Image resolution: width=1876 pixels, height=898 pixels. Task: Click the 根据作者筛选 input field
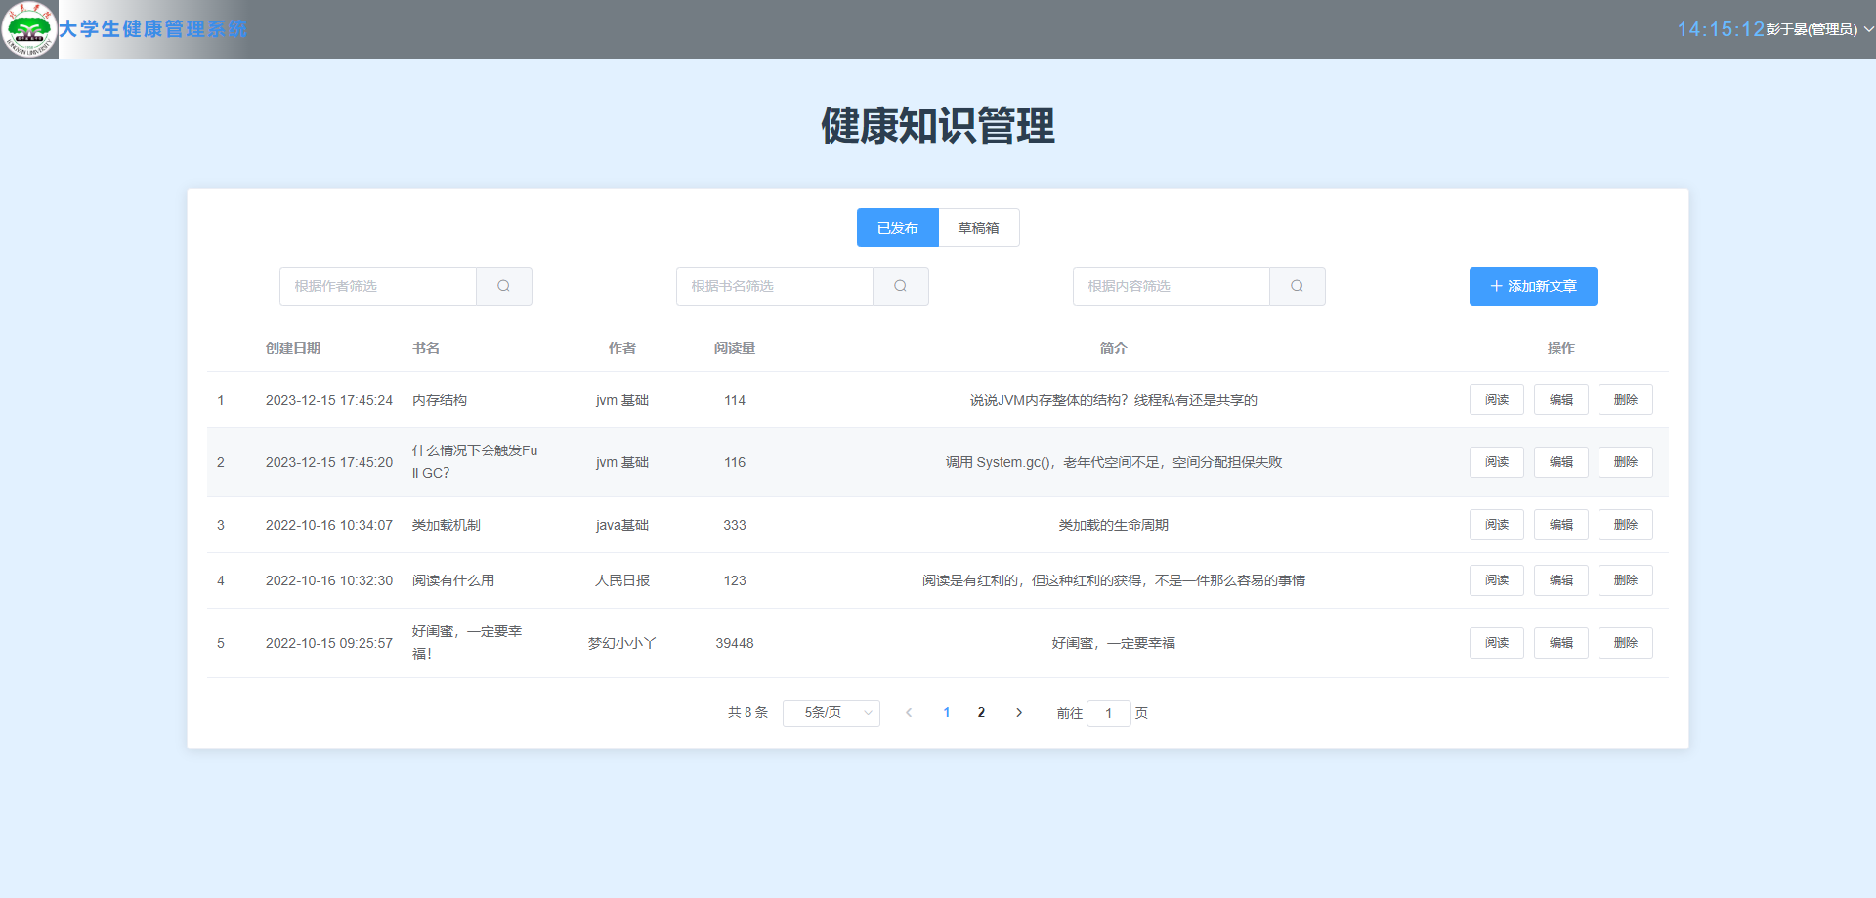378,285
